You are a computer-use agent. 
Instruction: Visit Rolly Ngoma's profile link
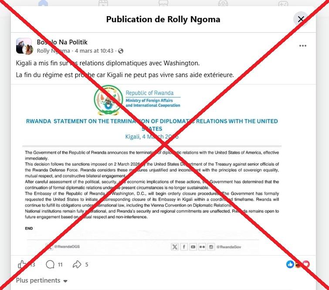click(x=53, y=51)
